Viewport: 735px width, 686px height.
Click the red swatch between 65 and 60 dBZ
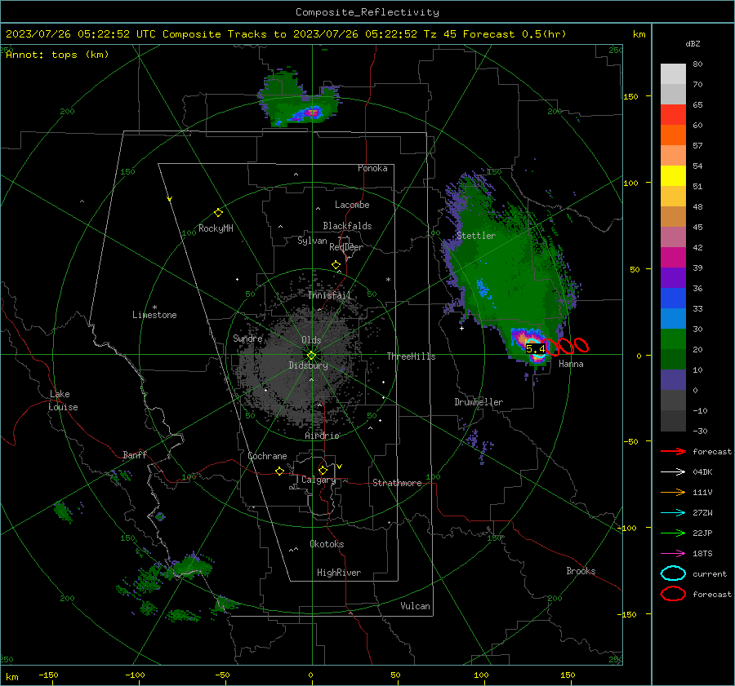(673, 115)
